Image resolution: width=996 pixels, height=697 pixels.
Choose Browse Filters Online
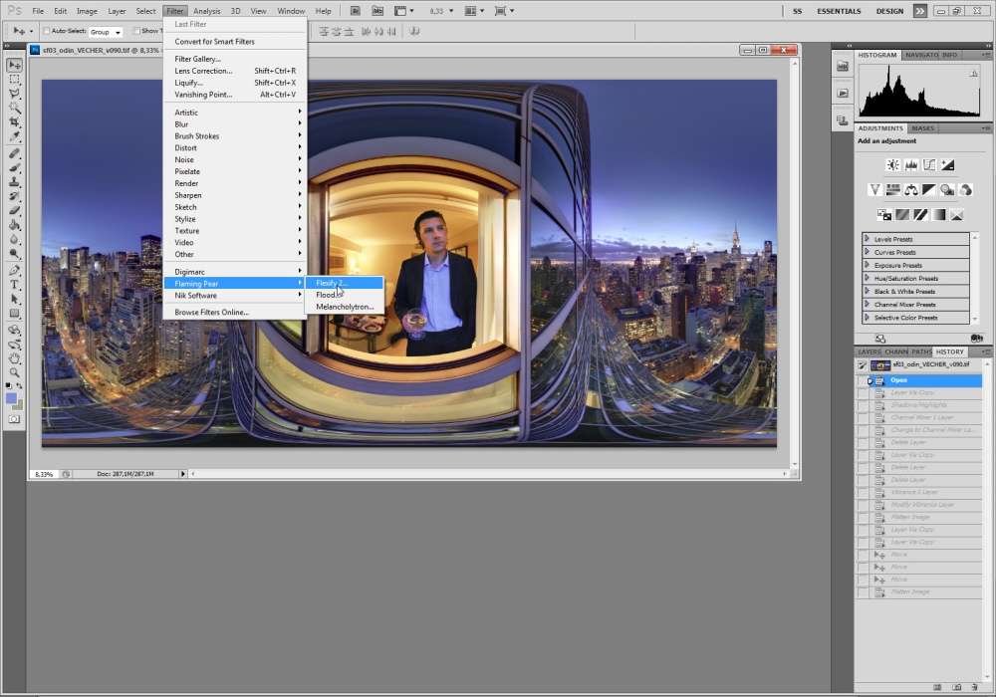(211, 312)
